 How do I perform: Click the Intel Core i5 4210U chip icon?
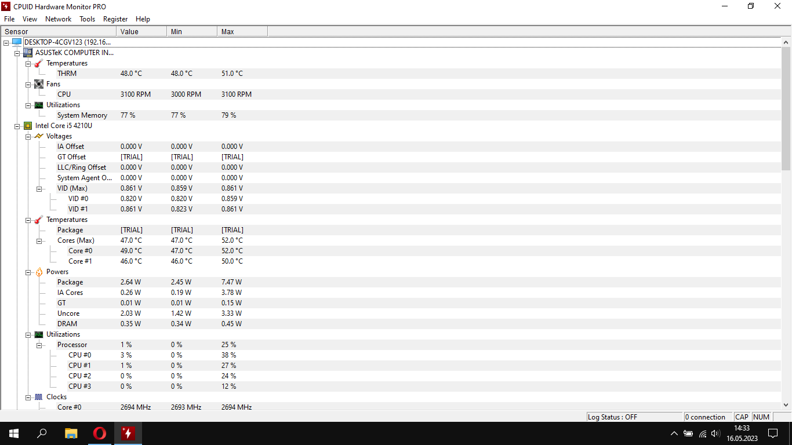tap(28, 126)
